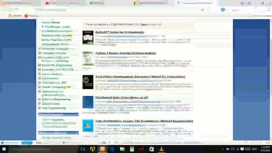
Task: Open the Android Notes for Professionals book link
Action: point(120,32)
